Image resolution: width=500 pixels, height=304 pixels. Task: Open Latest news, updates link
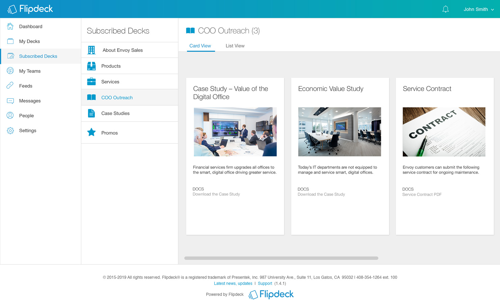coord(233,283)
